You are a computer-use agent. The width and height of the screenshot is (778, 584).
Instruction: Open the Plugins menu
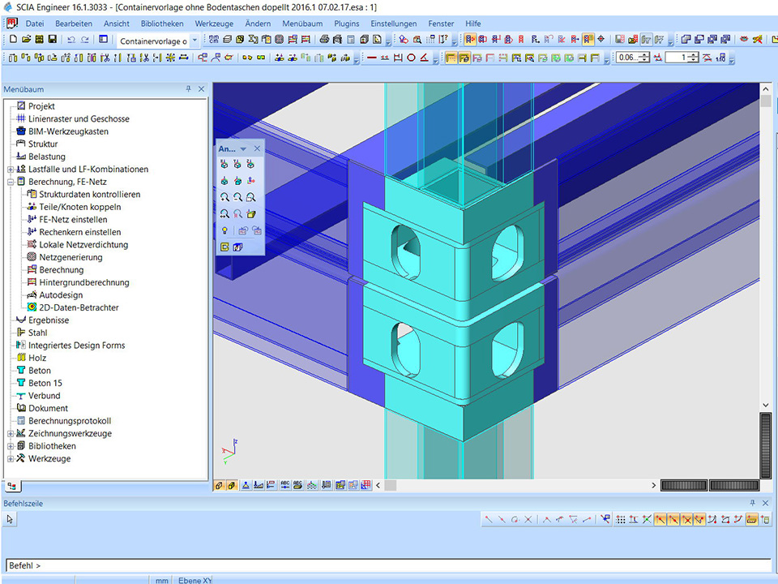click(x=347, y=24)
